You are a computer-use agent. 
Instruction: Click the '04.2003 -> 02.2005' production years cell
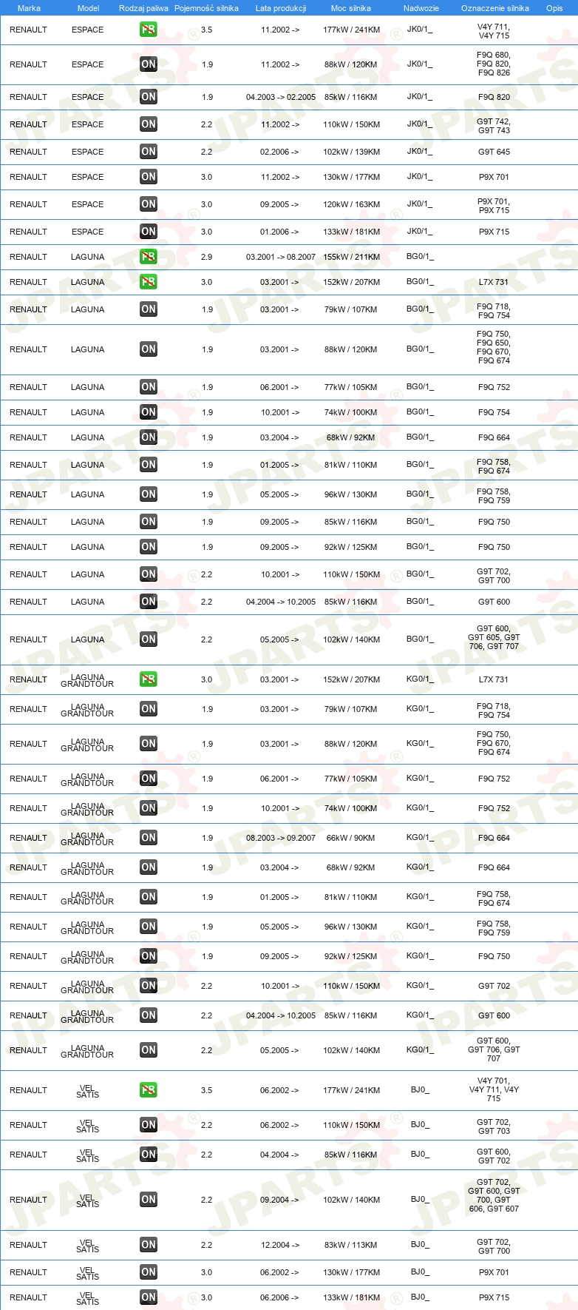coord(281,97)
